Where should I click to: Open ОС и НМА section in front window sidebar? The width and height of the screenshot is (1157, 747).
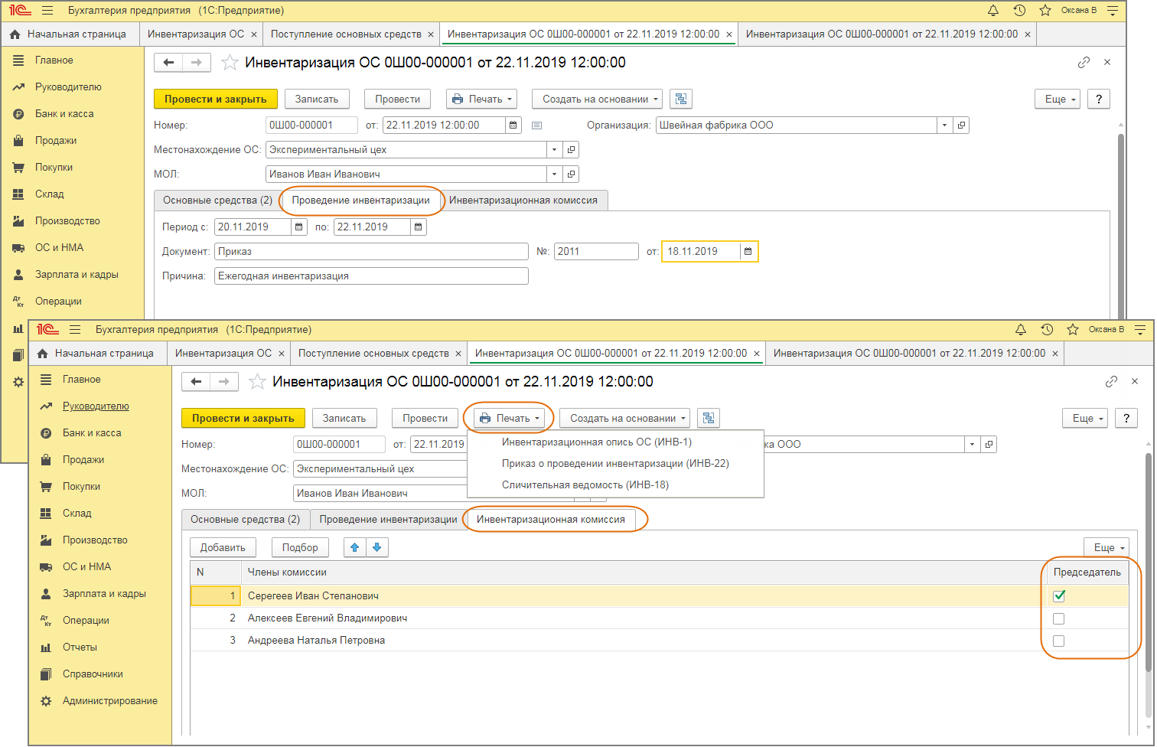point(86,566)
